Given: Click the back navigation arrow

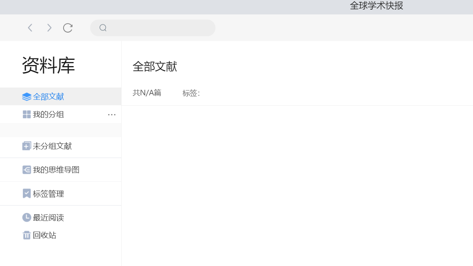Looking at the screenshot, I should [x=30, y=28].
